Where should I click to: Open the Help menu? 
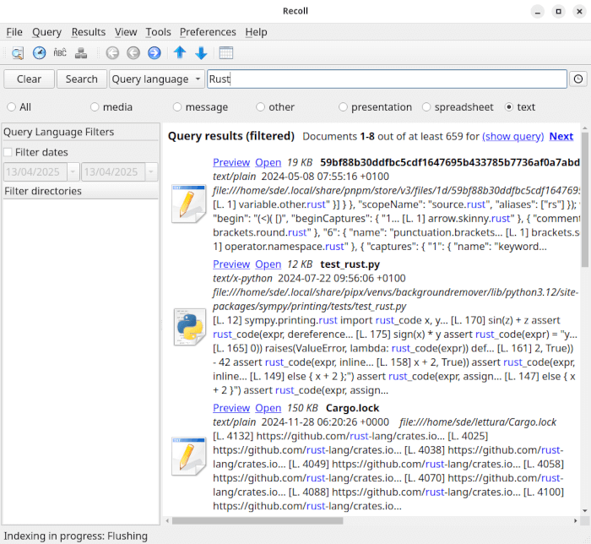click(x=257, y=32)
